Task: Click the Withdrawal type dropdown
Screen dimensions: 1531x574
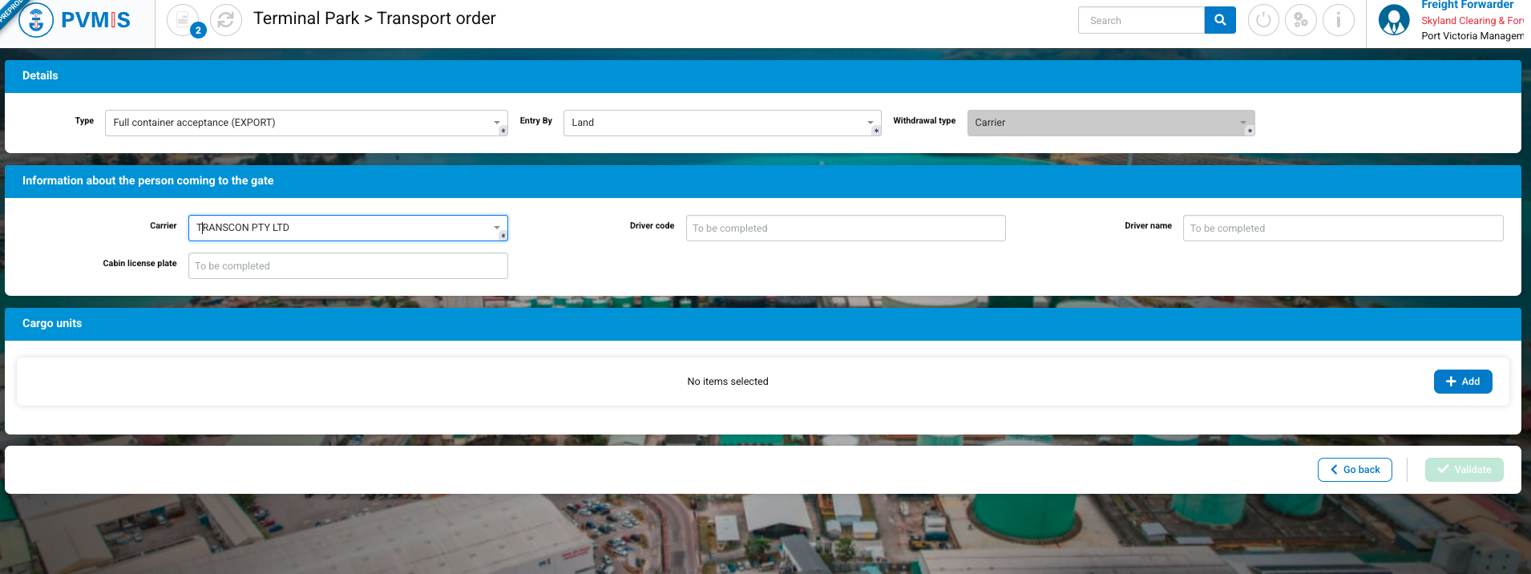Action: tap(1110, 123)
